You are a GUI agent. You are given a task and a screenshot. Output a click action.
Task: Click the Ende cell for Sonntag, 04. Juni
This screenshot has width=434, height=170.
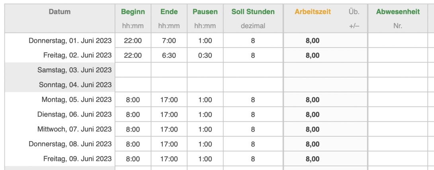click(x=168, y=85)
